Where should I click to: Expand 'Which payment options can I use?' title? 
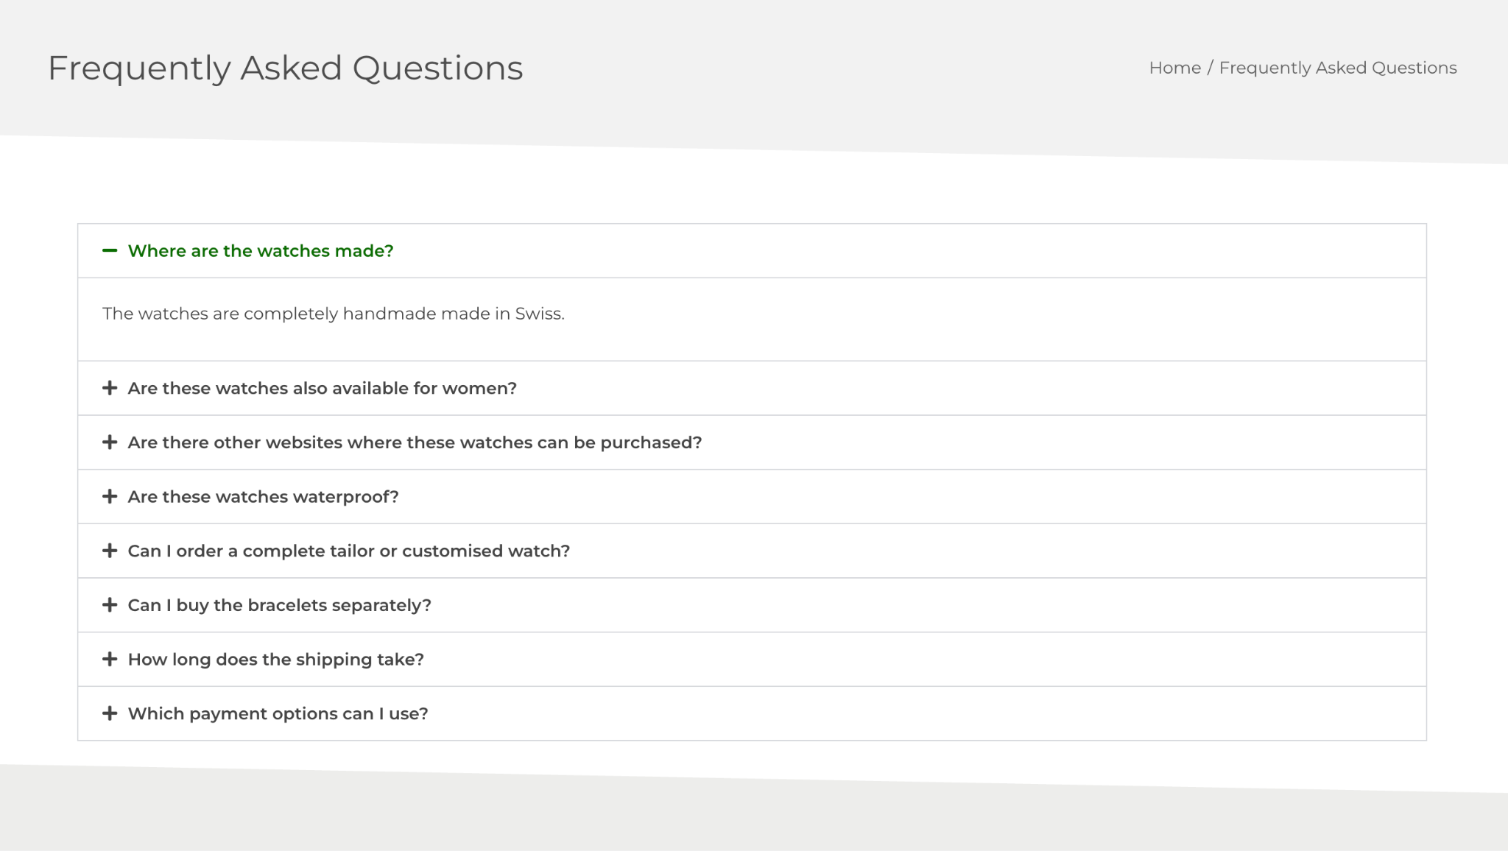[278, 713]
